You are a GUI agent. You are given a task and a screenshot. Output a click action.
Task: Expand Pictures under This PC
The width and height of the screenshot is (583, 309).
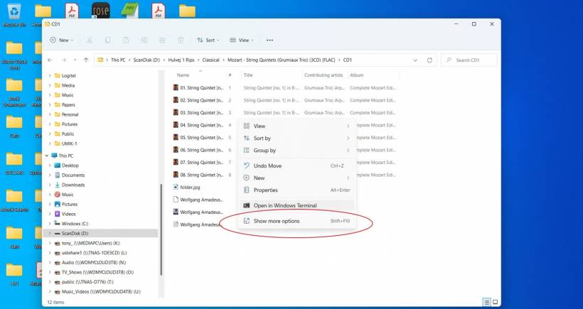coord(50,205)
